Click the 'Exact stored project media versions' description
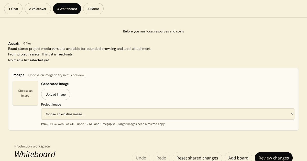Viewport: 307px width, 161px height. point(80,49)
